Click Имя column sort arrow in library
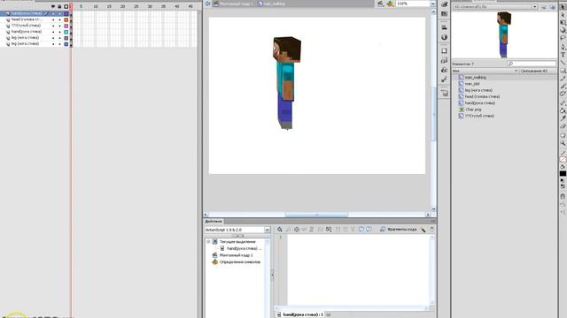 (516, 71)
